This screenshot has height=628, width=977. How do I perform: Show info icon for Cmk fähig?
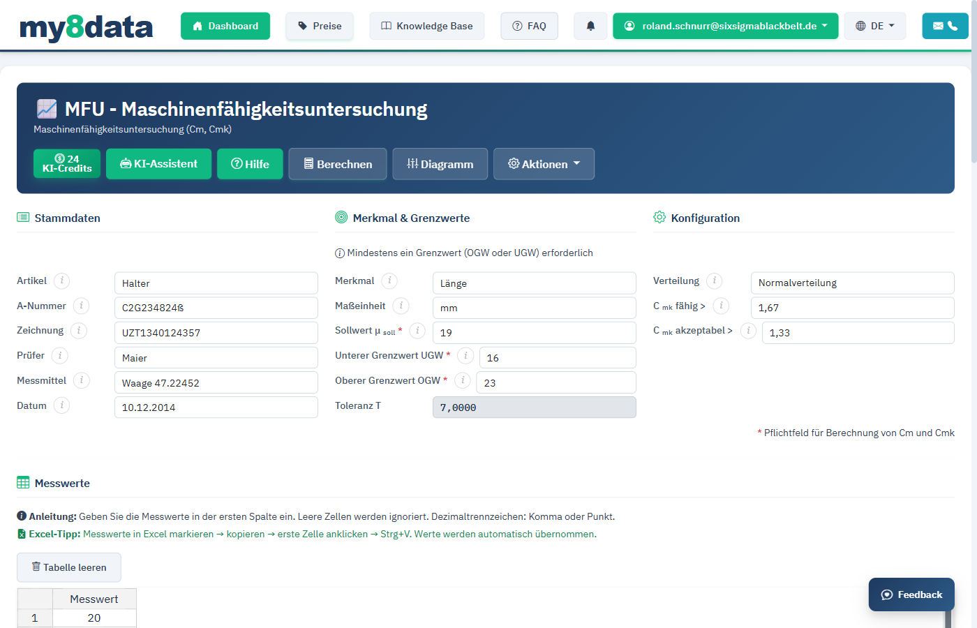721,306
